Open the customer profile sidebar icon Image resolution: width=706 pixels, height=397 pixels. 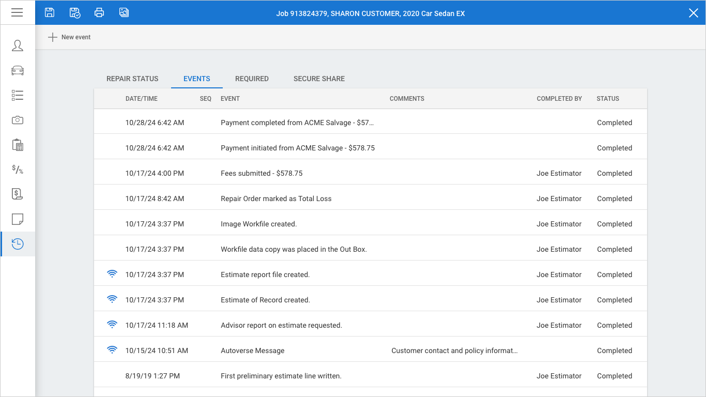pyautogui.click(x=18, y=45)
